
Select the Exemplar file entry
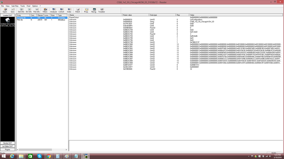point(42,18)
